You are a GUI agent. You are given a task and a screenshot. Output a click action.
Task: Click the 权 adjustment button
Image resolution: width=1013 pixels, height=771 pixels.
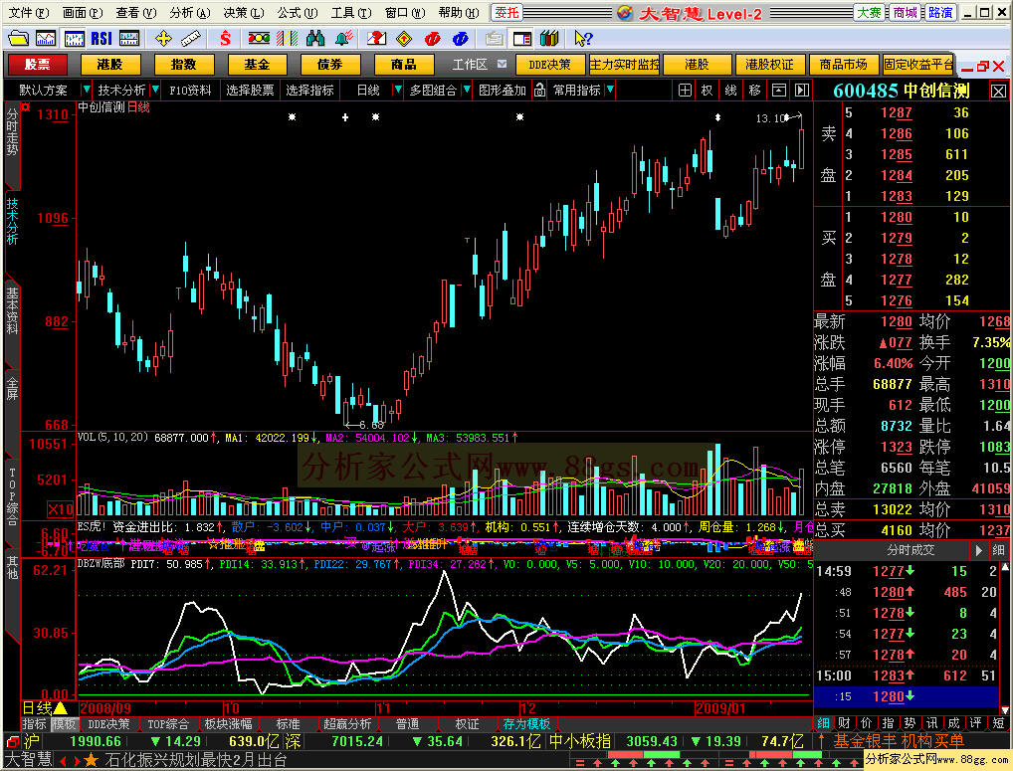tap(707, 91)
